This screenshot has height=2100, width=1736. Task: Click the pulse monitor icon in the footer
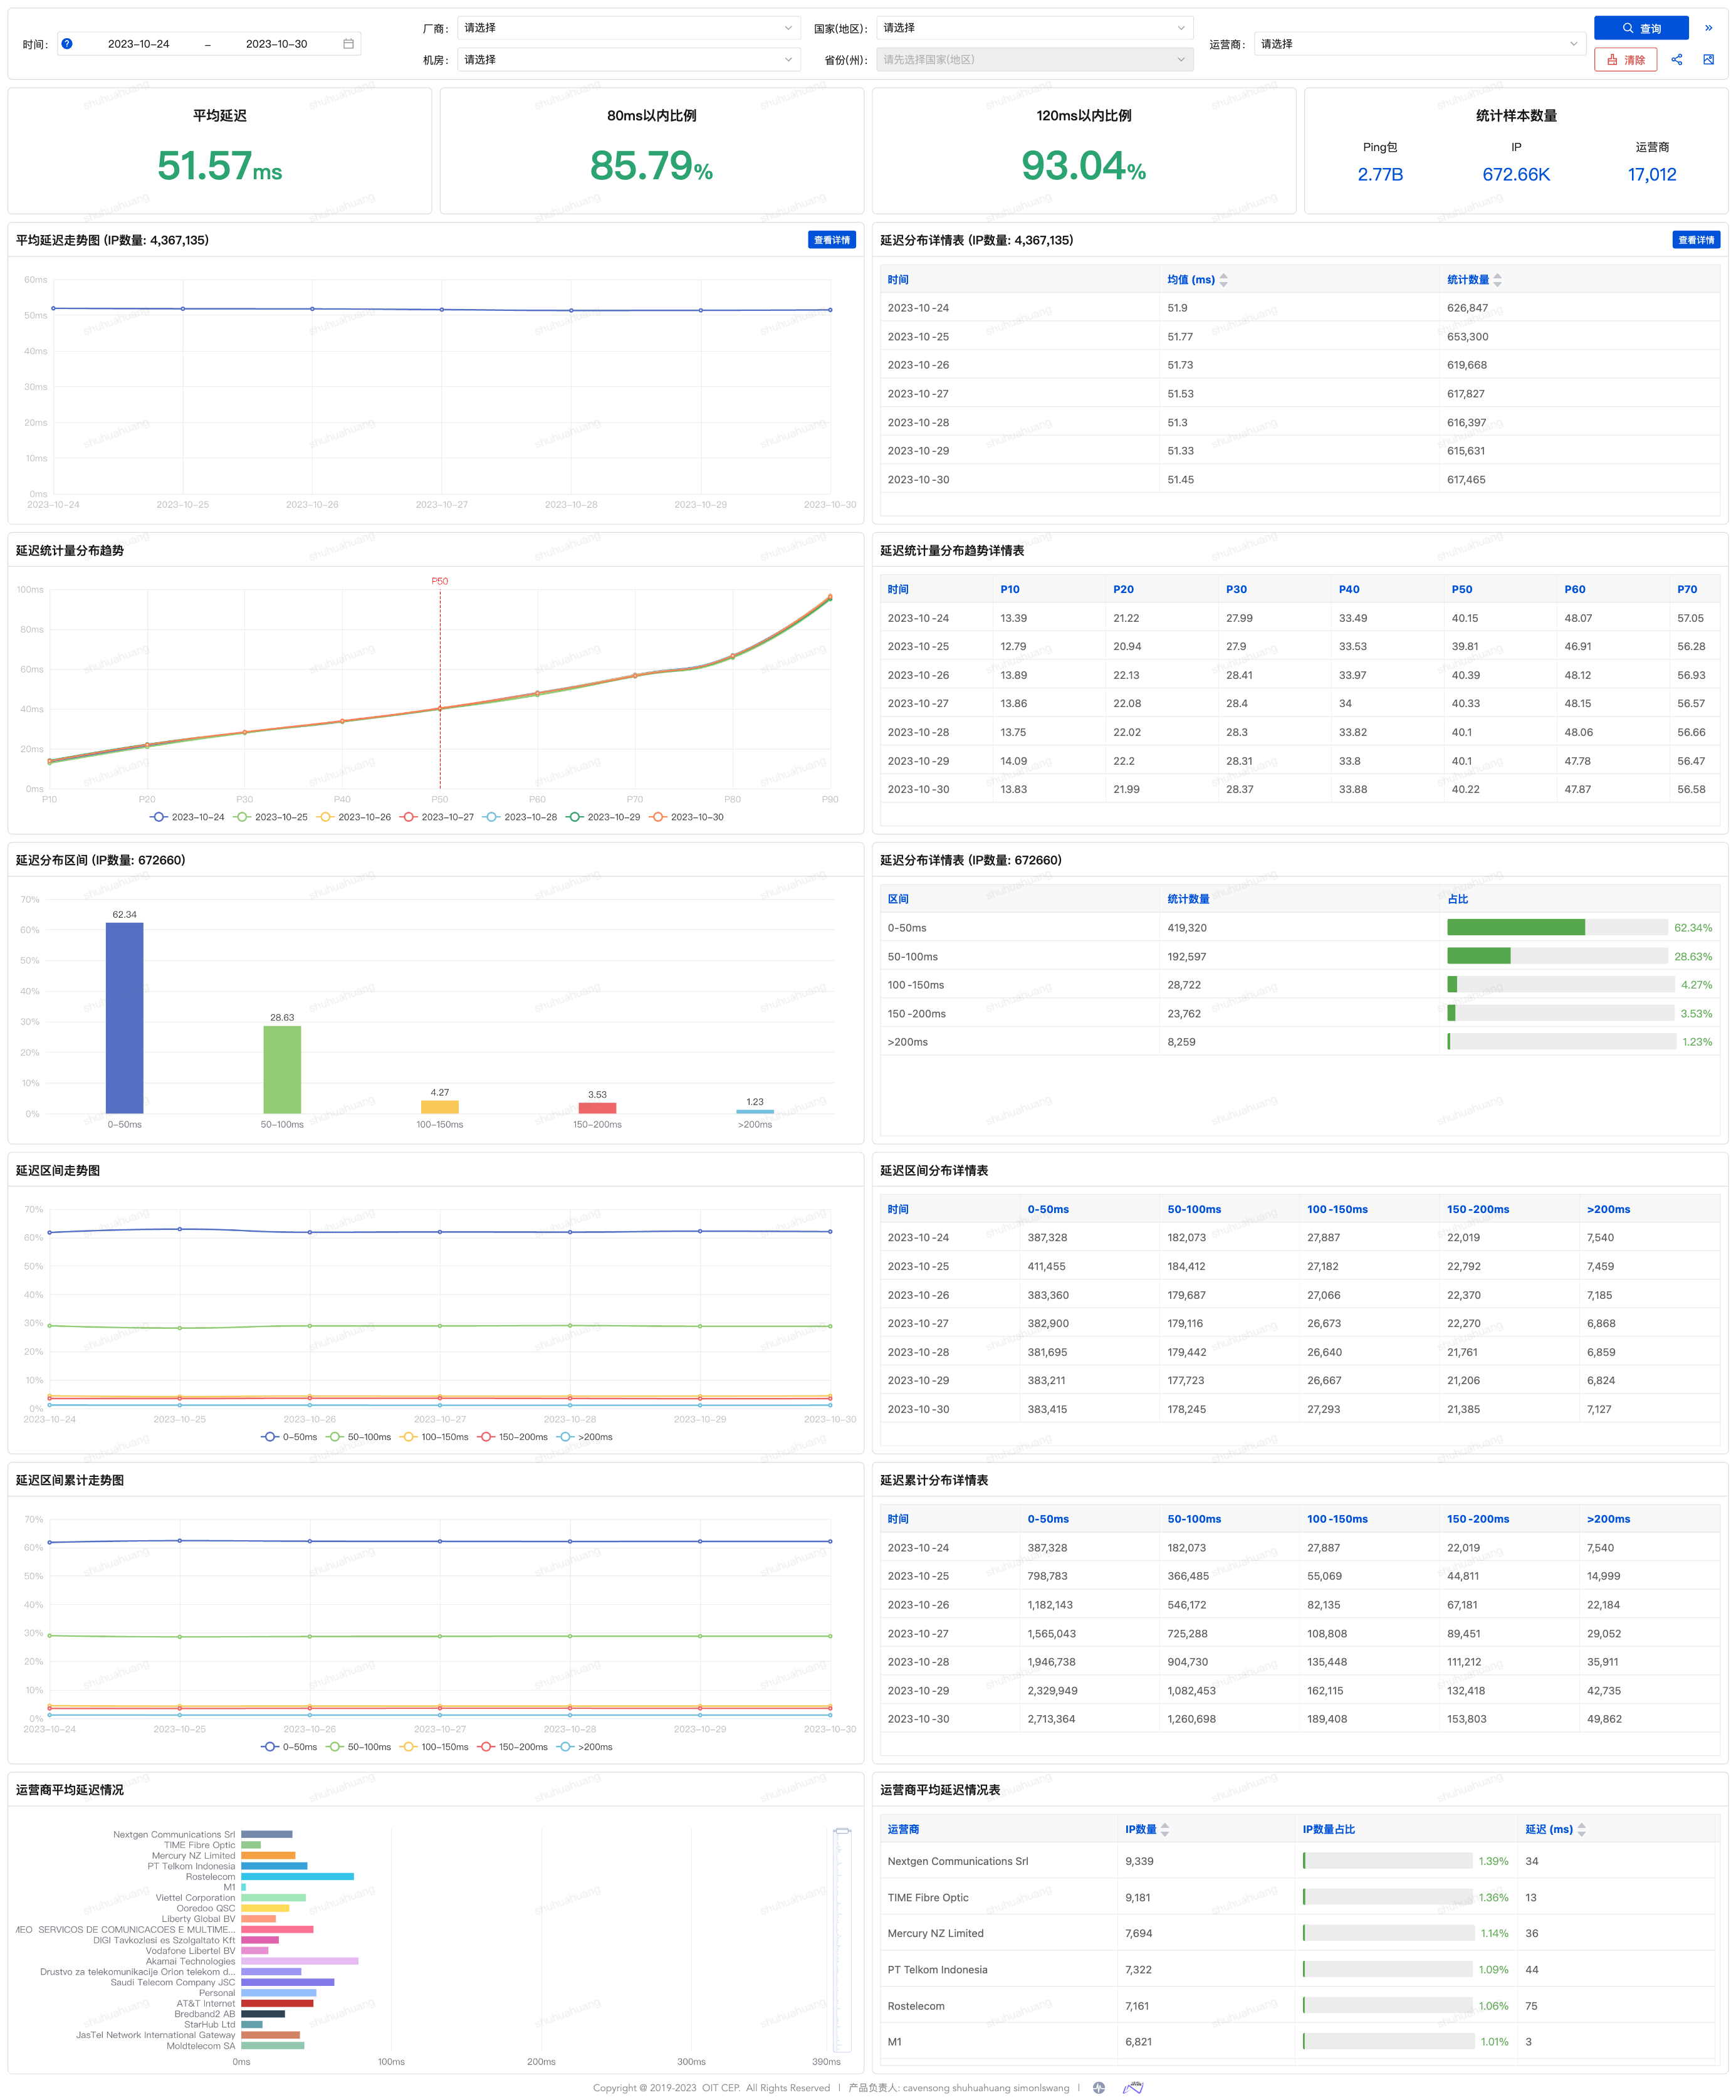(1099, 2088)
